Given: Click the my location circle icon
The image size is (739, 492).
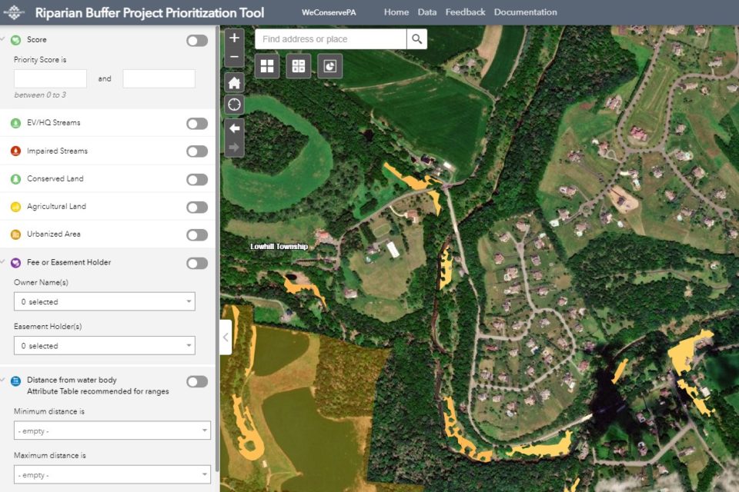Looking at the screenshot, I should pos(234,105).
